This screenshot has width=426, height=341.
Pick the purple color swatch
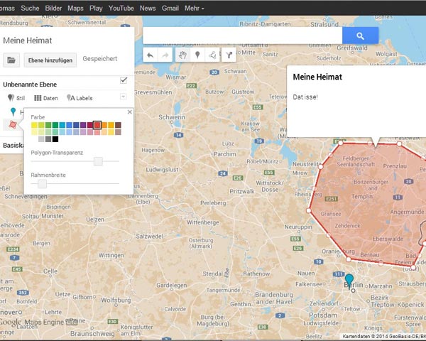pos(83,125)
